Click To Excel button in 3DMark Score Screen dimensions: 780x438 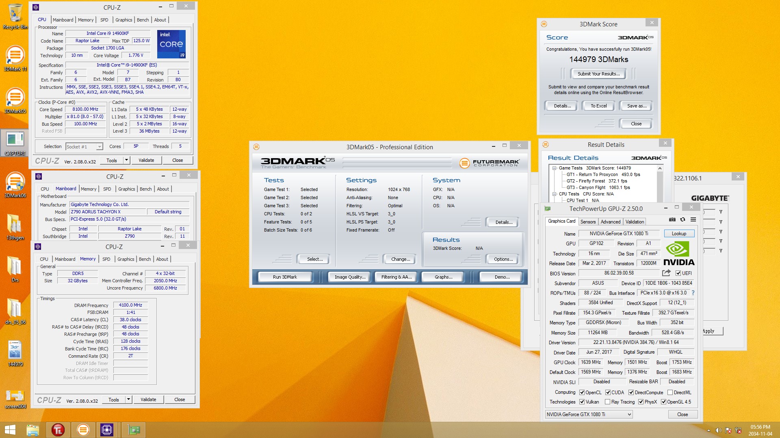click(x=598, y=106)
